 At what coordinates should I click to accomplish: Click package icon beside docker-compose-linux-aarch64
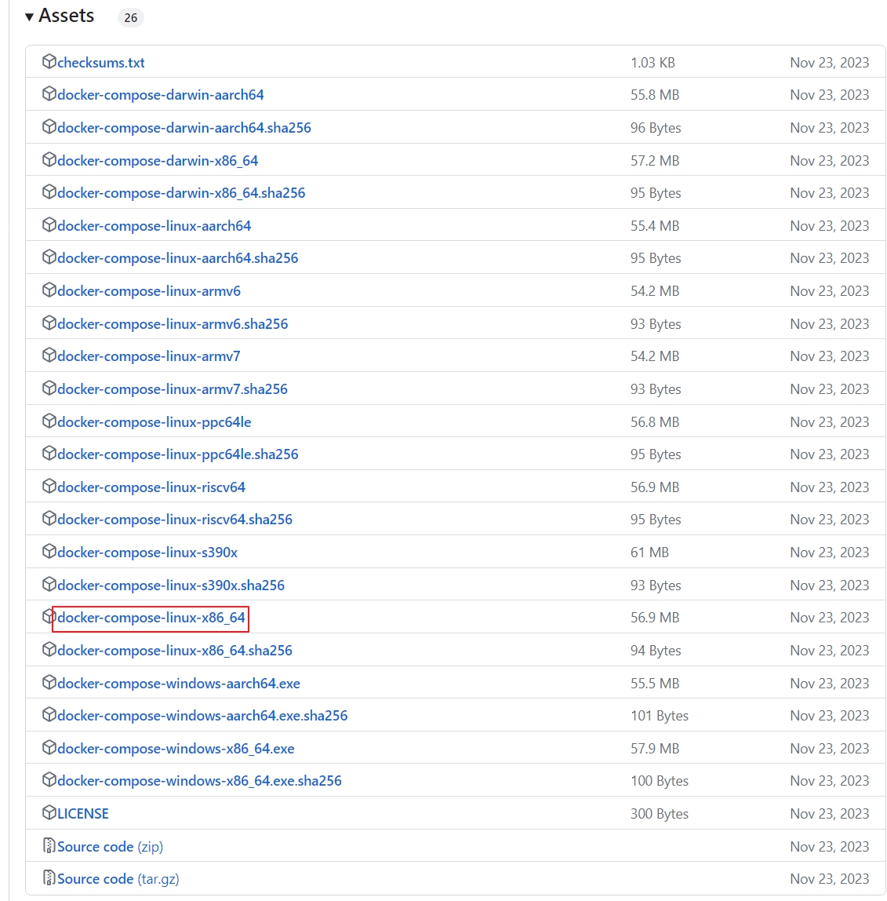click(x=49, y=224)
